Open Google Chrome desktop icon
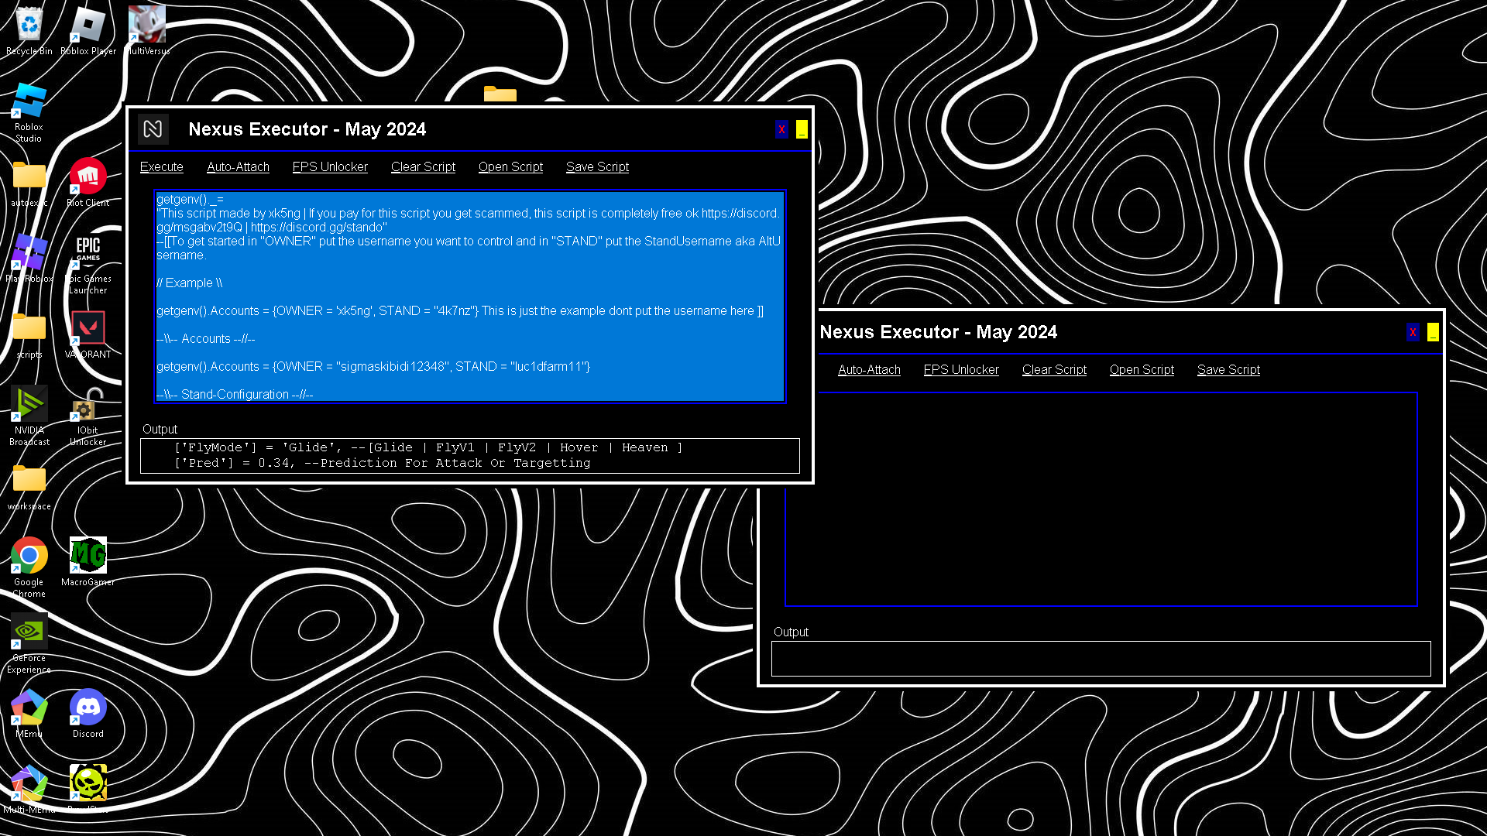Image resolution: width=1487 pixels, height=836 pixels. 29,556
